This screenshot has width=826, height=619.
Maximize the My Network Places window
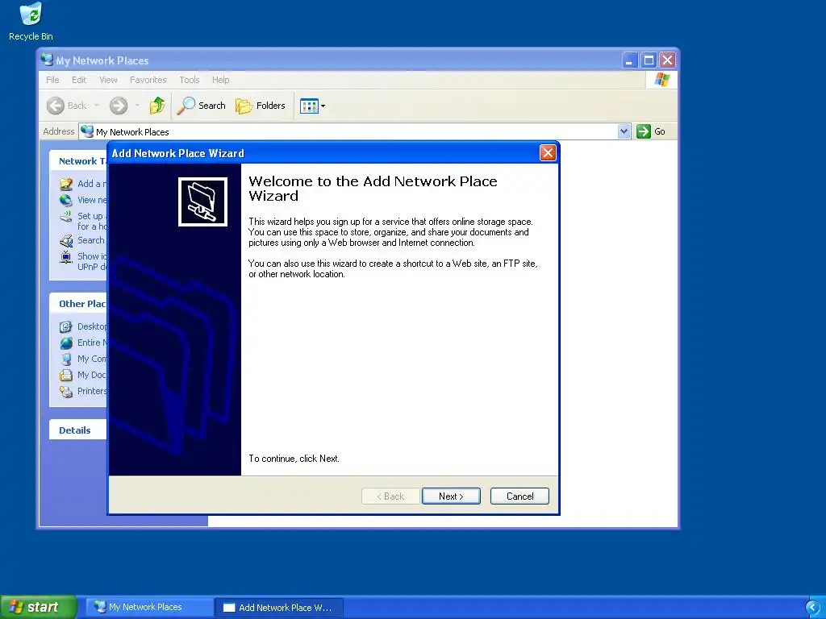point(649,60)
